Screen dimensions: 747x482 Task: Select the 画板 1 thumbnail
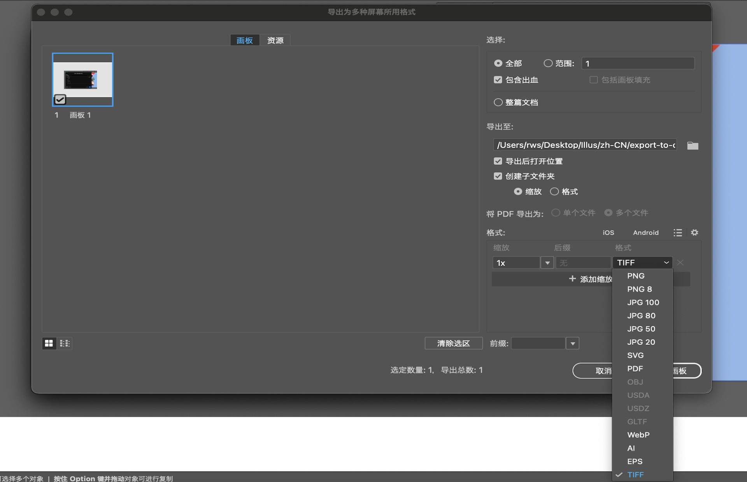[x=82, y=79]
